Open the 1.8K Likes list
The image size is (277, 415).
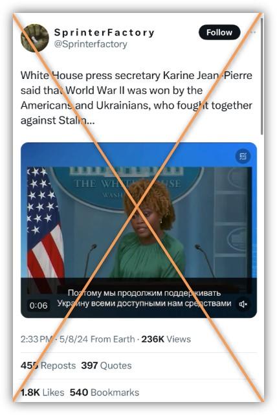point(42,392)
